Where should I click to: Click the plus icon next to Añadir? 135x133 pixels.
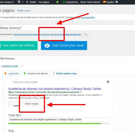[27, 2]
